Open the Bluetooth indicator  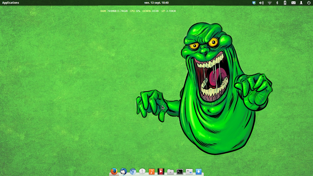pyautogui.click(x=277, y=3)
